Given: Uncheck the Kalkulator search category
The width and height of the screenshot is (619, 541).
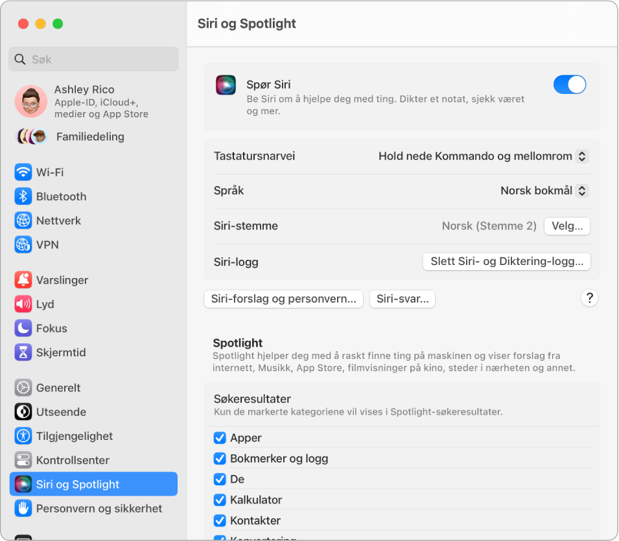Looking at the screenshot, I should tap(220, 500).
